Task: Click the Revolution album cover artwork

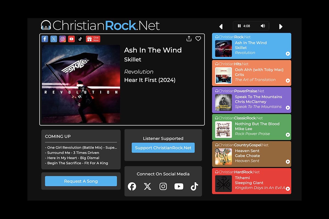Action: tap(81, 84)
